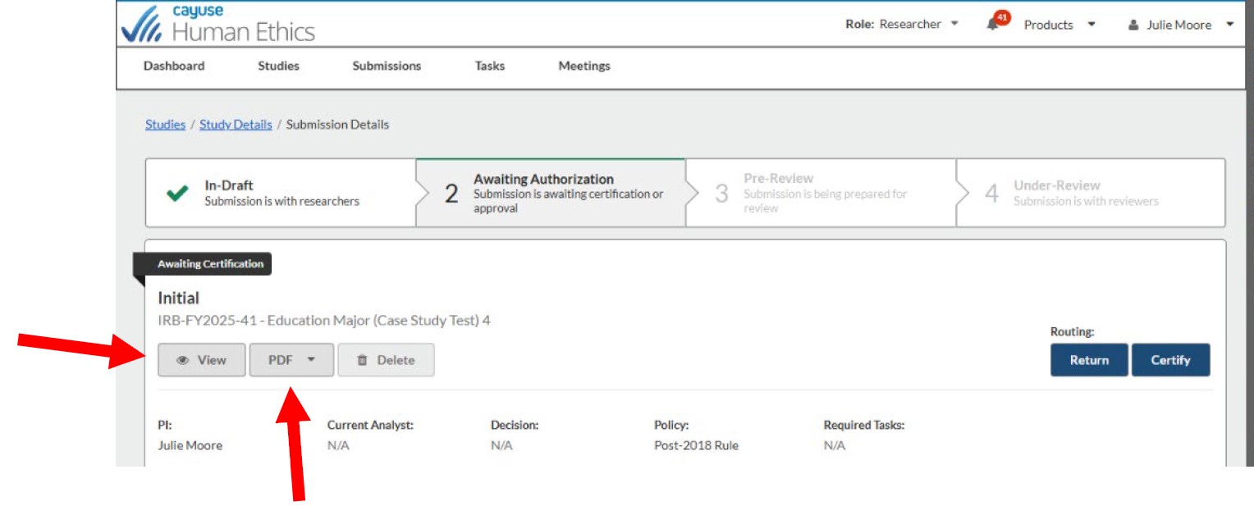
Task: Open the Studies menu item
Action: coord(278,66)
